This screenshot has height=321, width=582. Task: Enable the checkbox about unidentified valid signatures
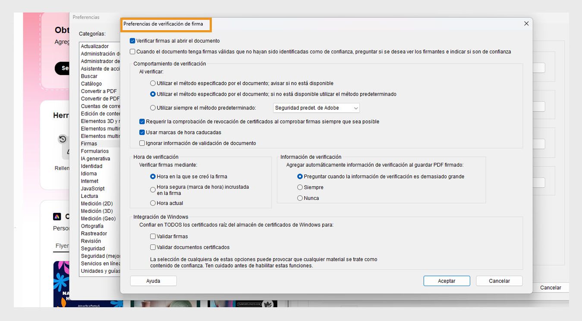click(132, 51)
